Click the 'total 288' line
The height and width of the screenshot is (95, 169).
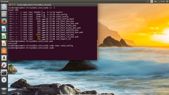13,10
